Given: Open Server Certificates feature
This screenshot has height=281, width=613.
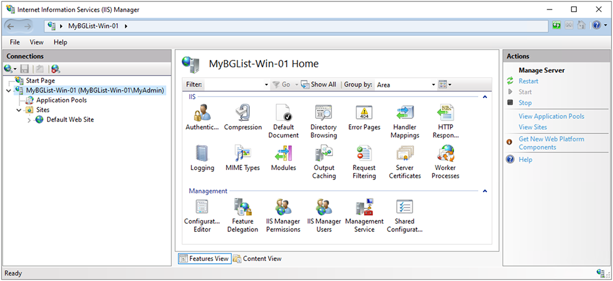Looking at the screenshot, I should point(405,162).
